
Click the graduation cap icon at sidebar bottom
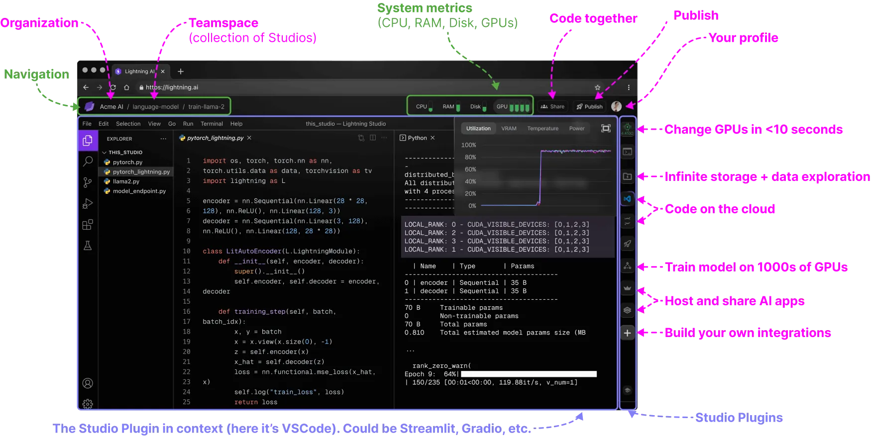[627, 390]
